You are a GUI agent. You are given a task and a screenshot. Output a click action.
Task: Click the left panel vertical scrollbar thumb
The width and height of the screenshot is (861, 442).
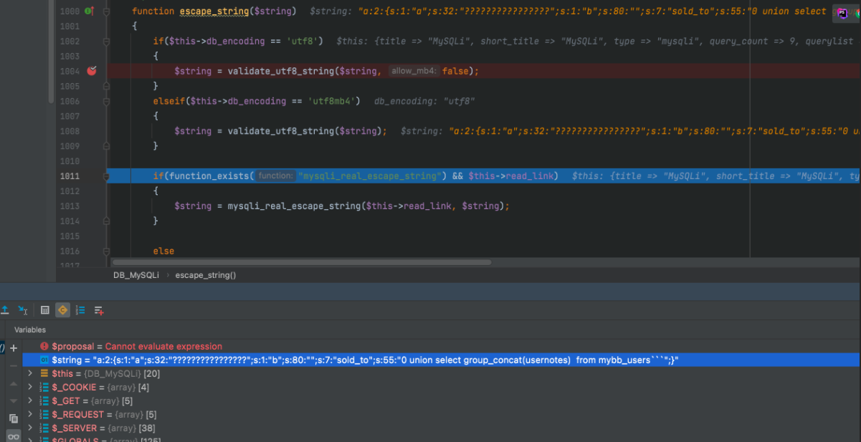pos(51,52)
